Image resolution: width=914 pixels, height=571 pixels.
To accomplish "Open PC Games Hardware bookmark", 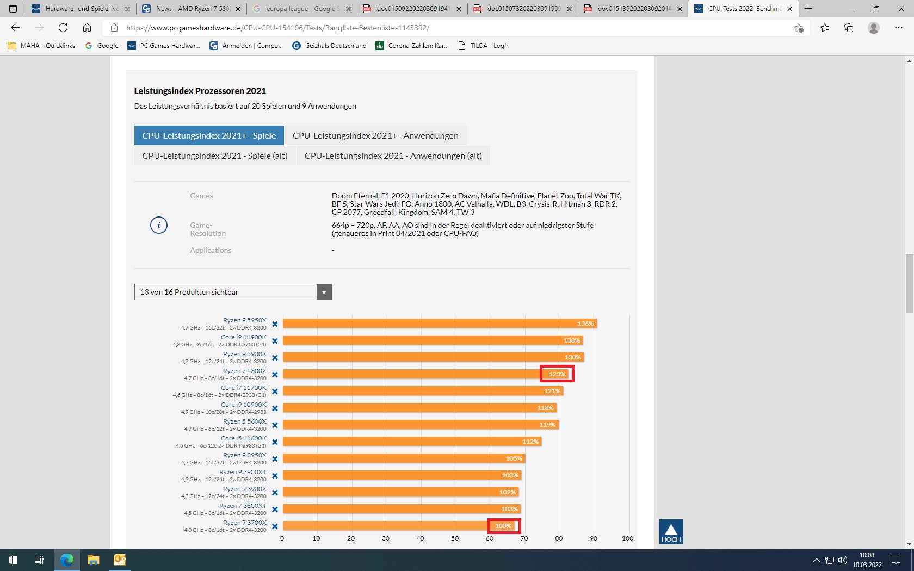I will [x=164, y=46].
